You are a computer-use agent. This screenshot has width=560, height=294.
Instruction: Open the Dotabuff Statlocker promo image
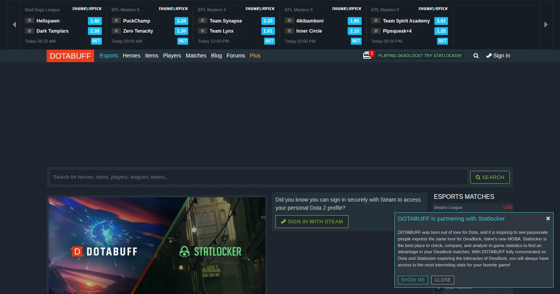(157, 245)
